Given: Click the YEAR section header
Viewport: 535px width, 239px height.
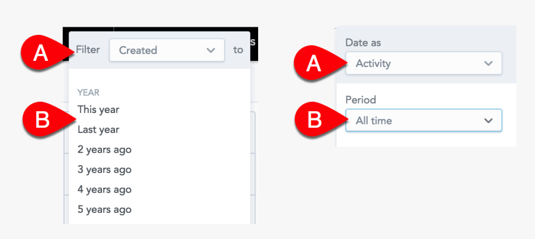Looking at the screenshot, I should (x=88, y=92).
